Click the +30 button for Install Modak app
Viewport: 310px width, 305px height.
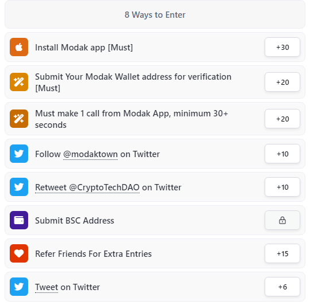282,47
